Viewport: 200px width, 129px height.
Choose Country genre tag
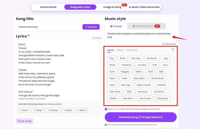click(142, 65)
